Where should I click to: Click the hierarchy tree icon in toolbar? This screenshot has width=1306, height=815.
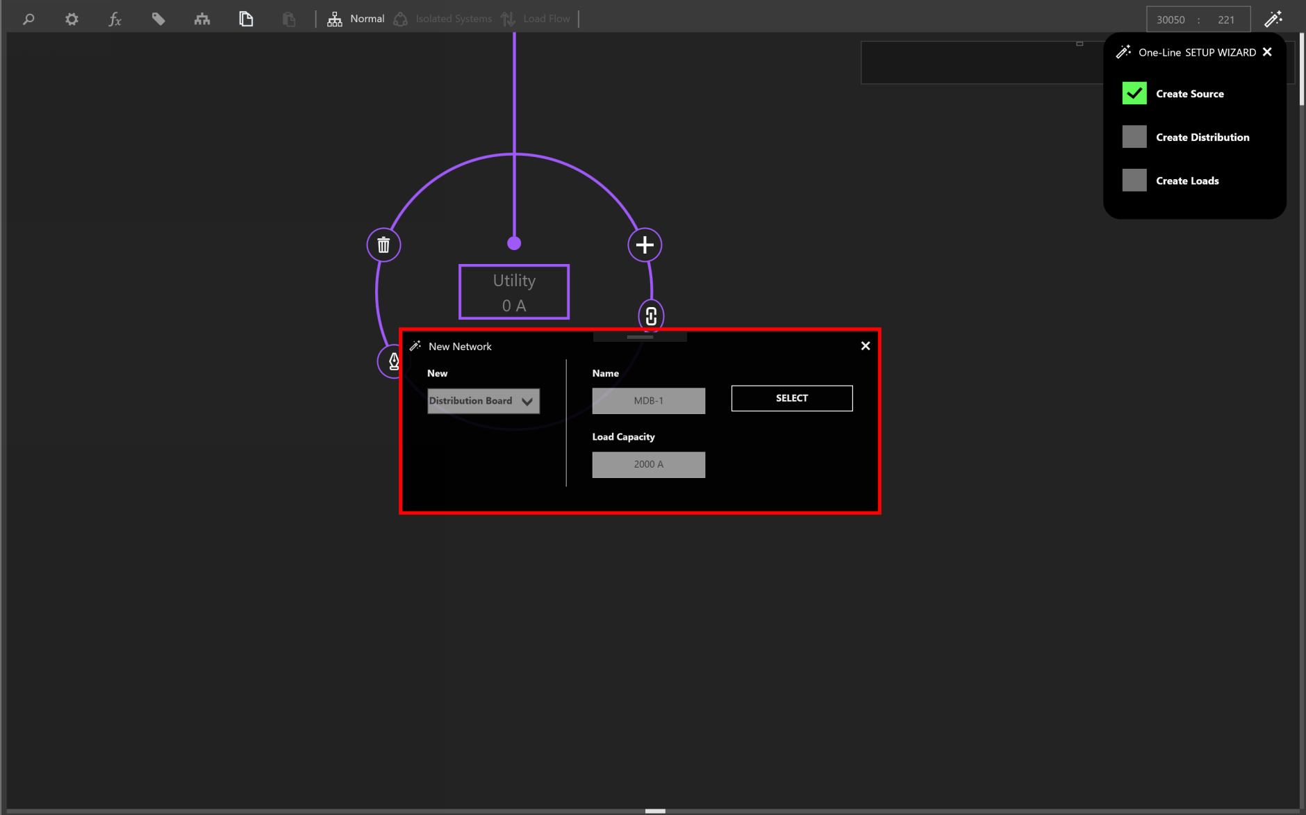202,19
